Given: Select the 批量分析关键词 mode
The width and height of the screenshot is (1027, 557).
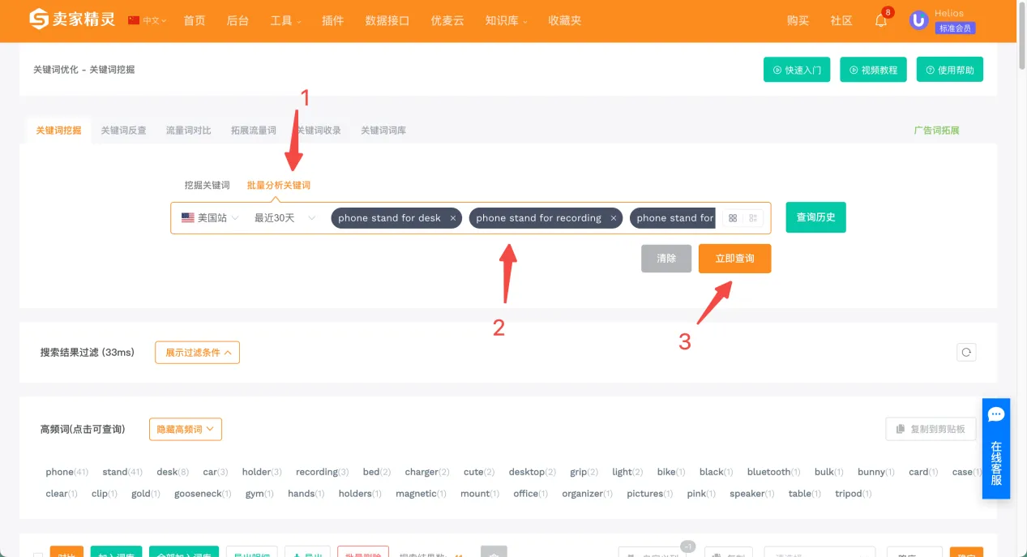Looking at the screenshot, I should pos(279,185).
